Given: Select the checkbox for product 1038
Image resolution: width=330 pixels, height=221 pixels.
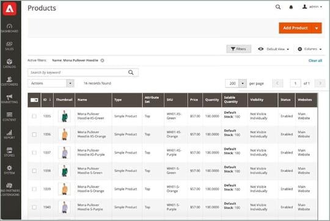Looking at the screenshot, I should [x=34, y=171].
